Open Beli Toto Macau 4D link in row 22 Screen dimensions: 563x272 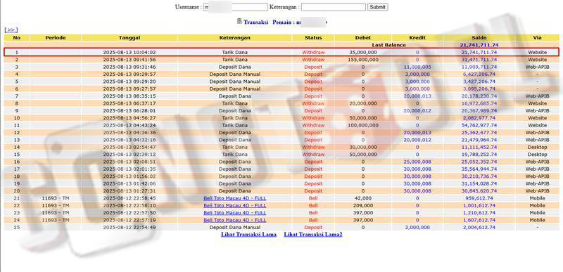pos(235,205)
